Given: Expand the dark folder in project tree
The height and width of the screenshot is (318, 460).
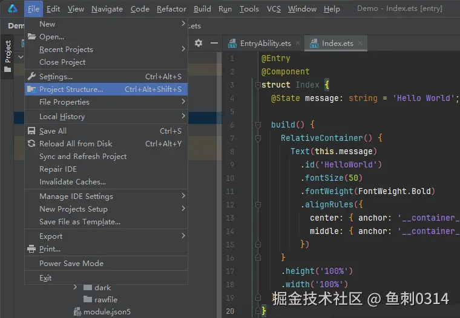Looking at the screenshot, I should pyautogui.click(x=76, y=287).
